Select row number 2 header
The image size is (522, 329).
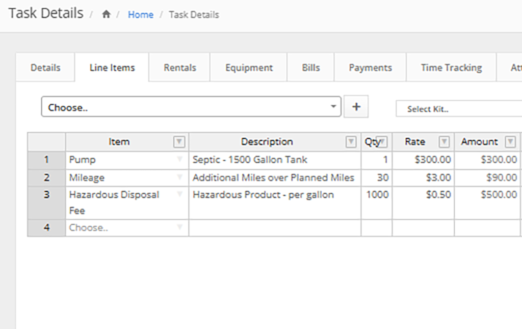(x=46, y=177)
